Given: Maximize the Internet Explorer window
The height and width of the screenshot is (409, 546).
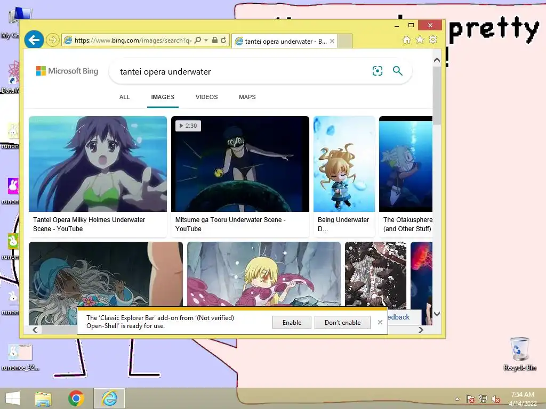Looking at the screenshot, I should pyautogui.click(x=411, y=26).
